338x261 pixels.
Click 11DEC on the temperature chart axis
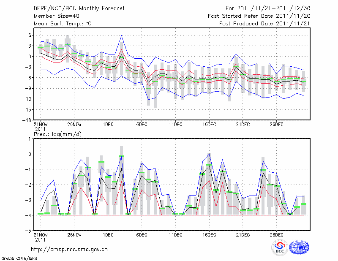pos(175,124)
